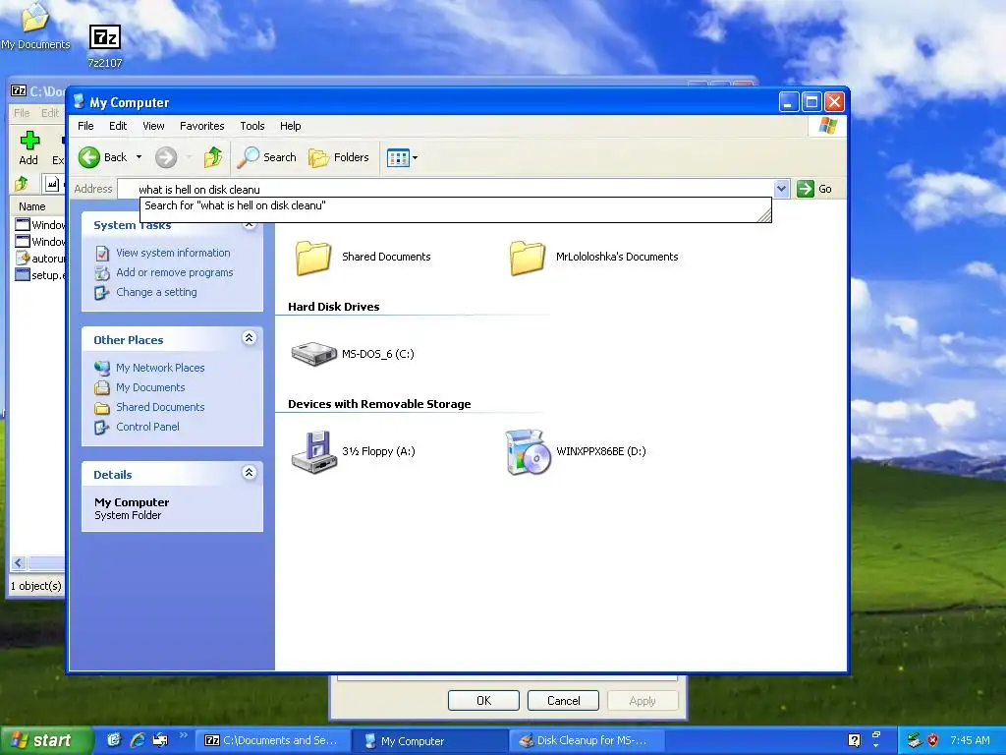The image size is (1006, 755).
Task: Click the first Quick Launch icon
Action: pyautogui.click(x=114, y=740)
